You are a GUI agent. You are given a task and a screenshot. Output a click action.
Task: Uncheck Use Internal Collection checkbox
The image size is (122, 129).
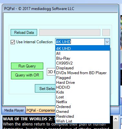click(x=13, y=42)
